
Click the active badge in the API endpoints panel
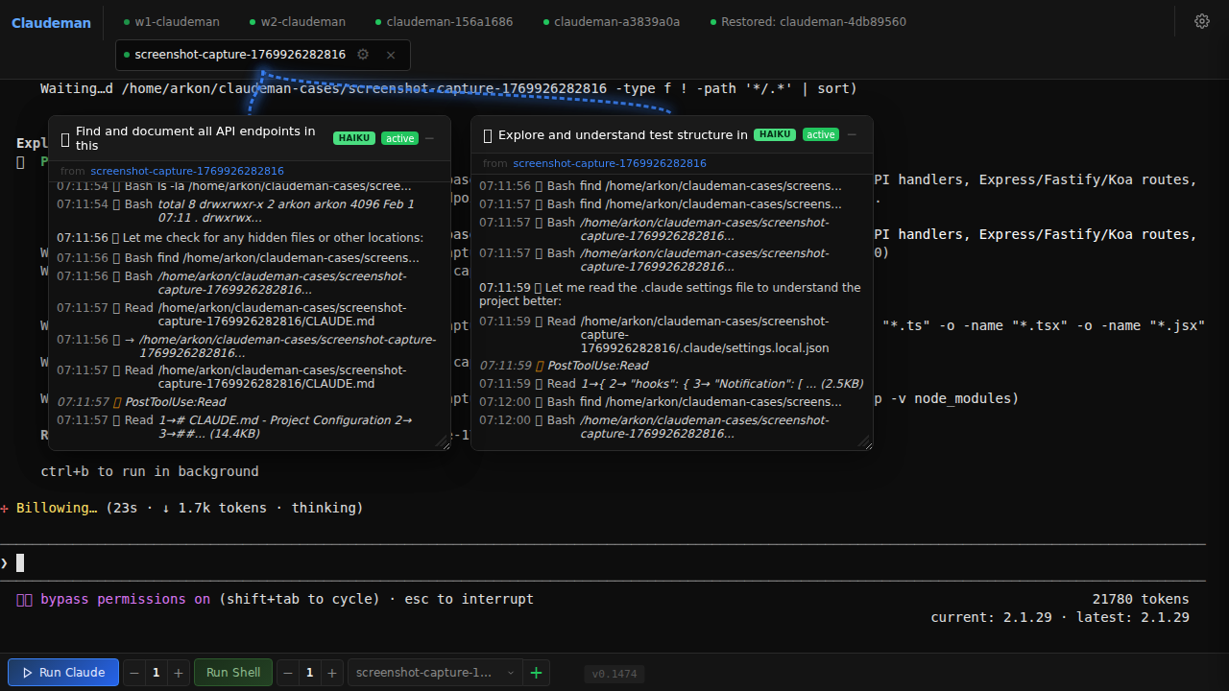pos(399,138)
